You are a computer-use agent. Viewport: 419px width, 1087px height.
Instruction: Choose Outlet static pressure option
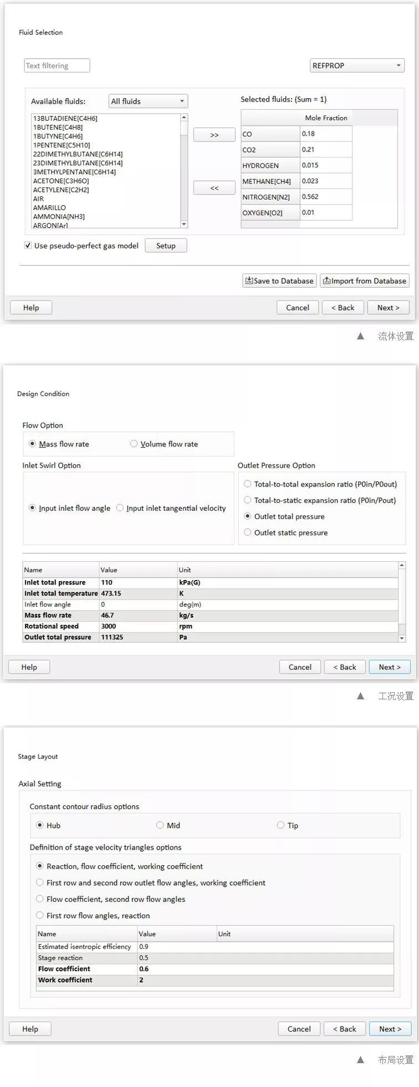(248, 532)
